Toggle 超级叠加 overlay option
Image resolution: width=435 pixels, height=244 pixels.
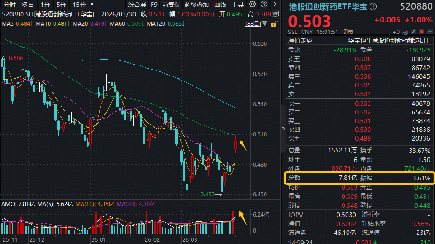[x=196, y=5]
